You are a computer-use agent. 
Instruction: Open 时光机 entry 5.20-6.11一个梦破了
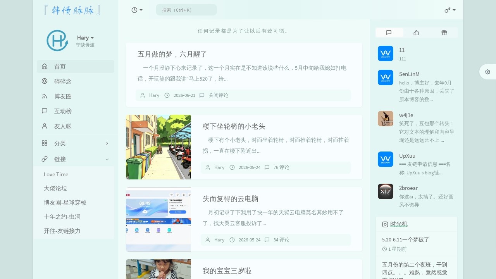406,239
